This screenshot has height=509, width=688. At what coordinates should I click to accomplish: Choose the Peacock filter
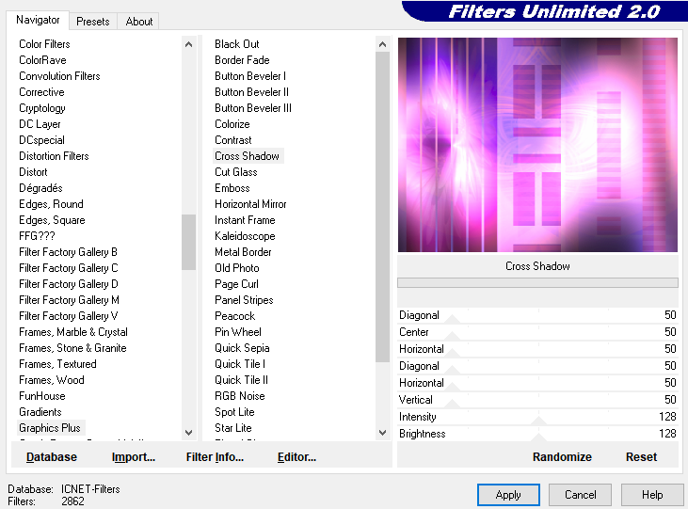pyautogui.click(x=234, y=316)
